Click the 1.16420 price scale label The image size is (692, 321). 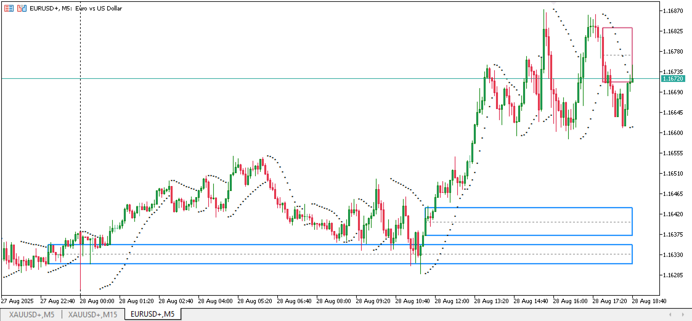pos(673,214)
